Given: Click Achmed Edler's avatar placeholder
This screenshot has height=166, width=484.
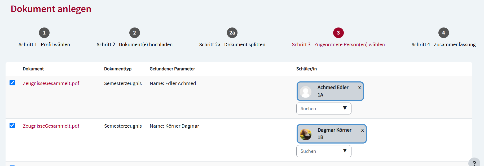Looking at the screenshot, I should tap(306, 92).
